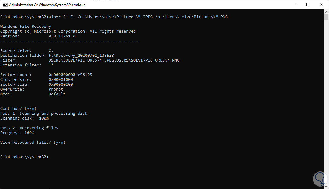Screen dimensions: 329x189
Task: Open the cmd.exe system menu icon
Action: [5, 5]
